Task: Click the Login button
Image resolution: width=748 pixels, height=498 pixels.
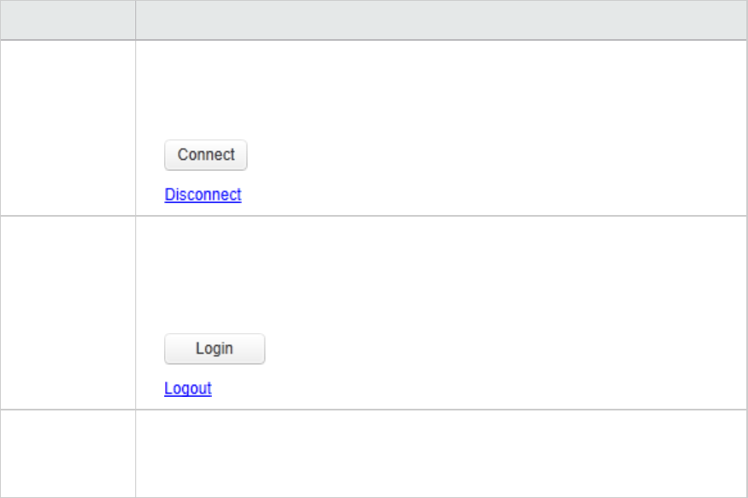Action: click(x=214, y=348)
